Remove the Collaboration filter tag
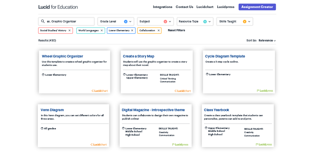Viewport: 314px width, 164px height. (159, 30)
